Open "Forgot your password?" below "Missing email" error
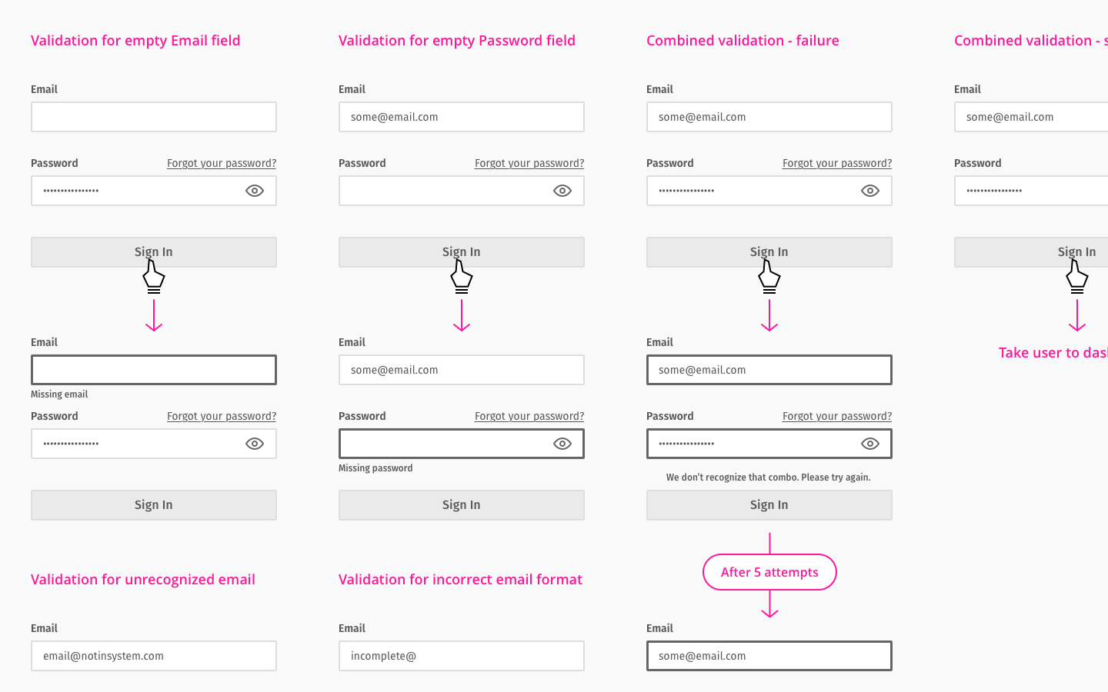This screenshot has height=692, width=1108. 222,416
